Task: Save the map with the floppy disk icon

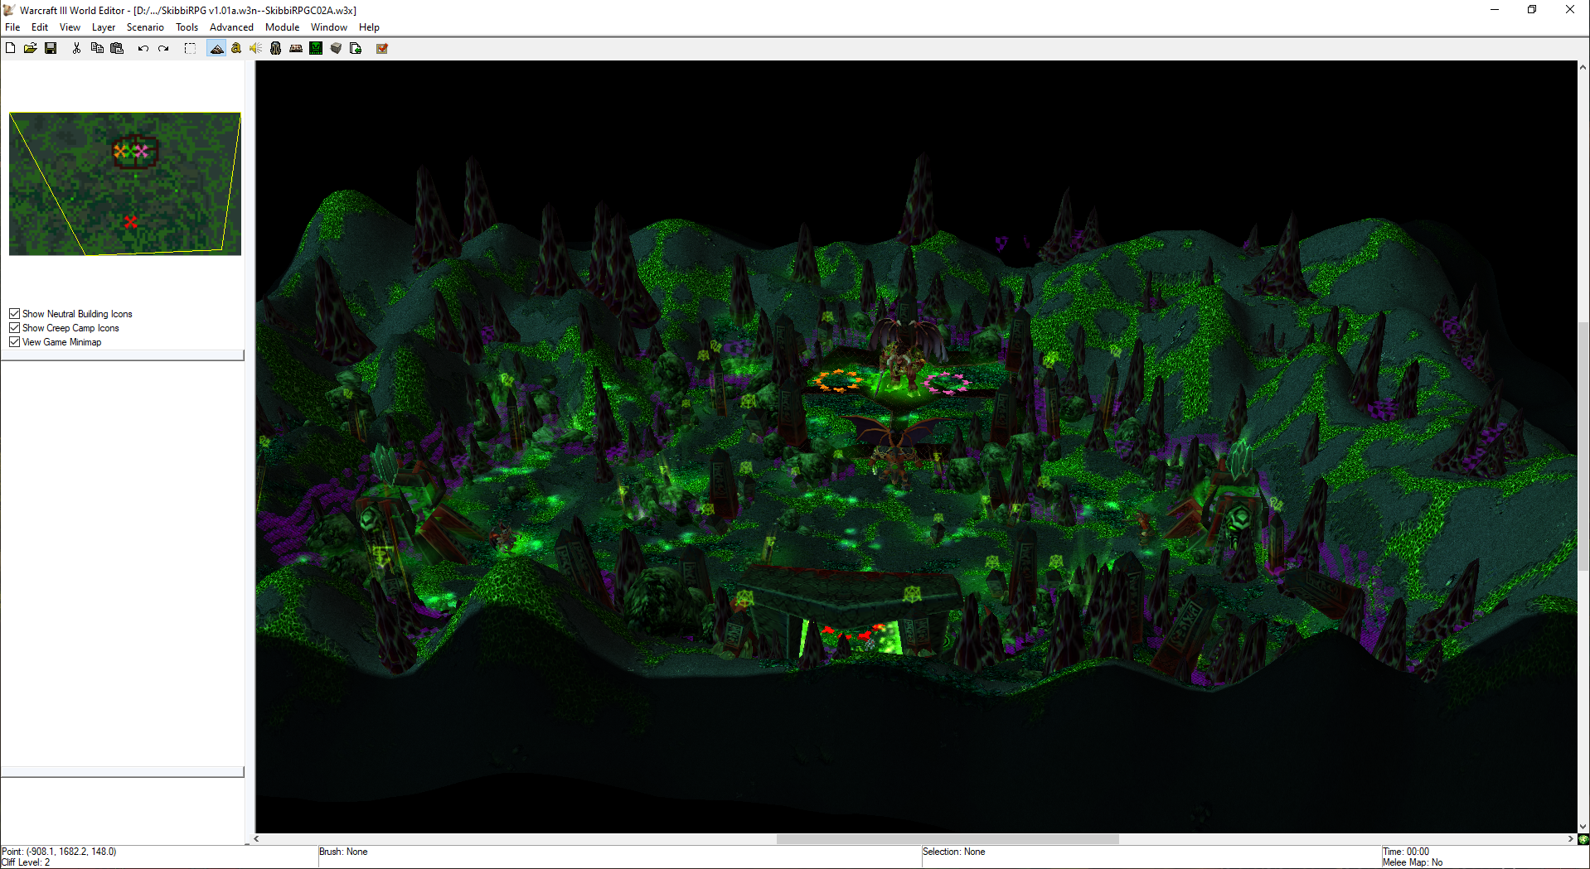Action: pyautogui.click(x=51, y=48)
